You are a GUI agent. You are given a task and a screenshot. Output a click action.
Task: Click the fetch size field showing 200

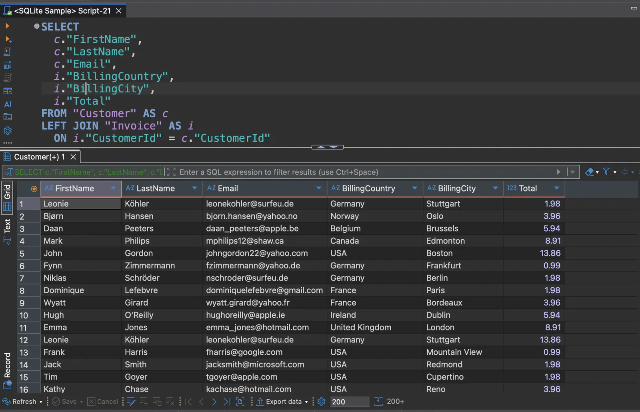pyautogui.click(x=349, y=402)
